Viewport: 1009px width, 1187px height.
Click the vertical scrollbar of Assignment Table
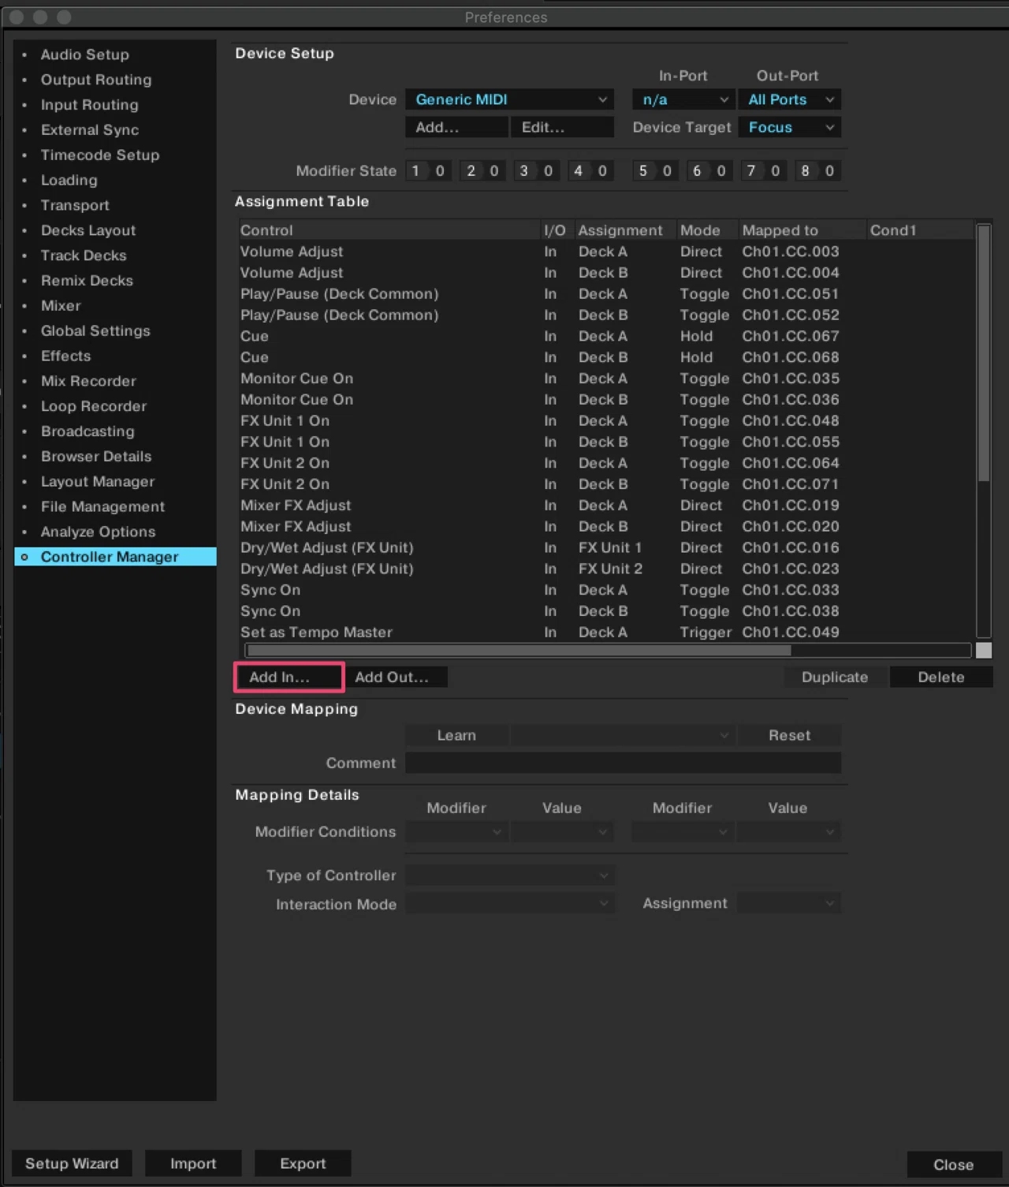(983, 353)
